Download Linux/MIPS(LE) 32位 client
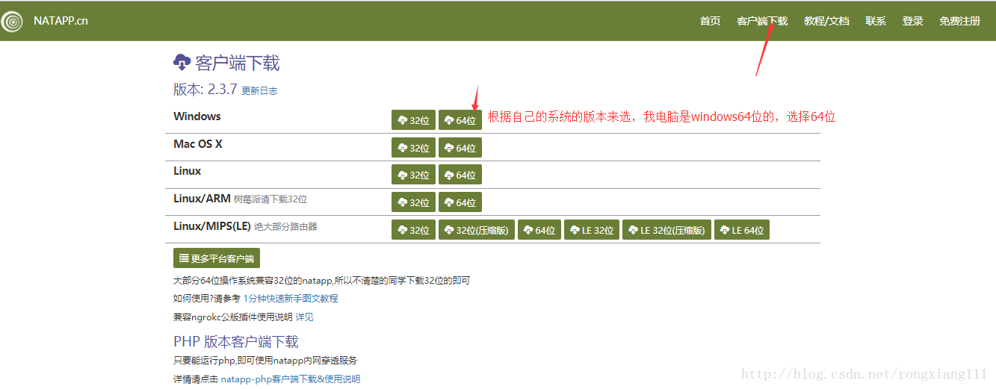Viewport: 996px width, 389px height. (x=413, y=230)
